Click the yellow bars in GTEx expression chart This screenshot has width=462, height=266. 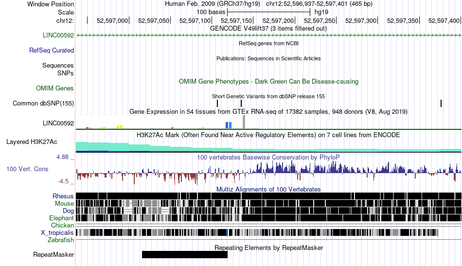(120, 127)
